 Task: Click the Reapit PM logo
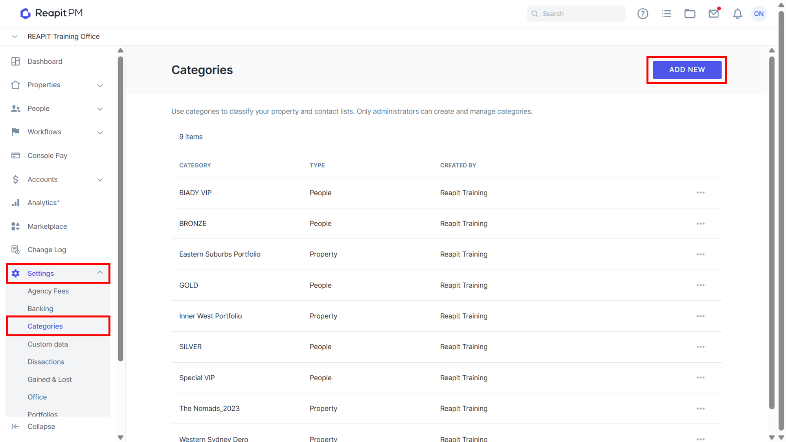(x=51, y=13)
